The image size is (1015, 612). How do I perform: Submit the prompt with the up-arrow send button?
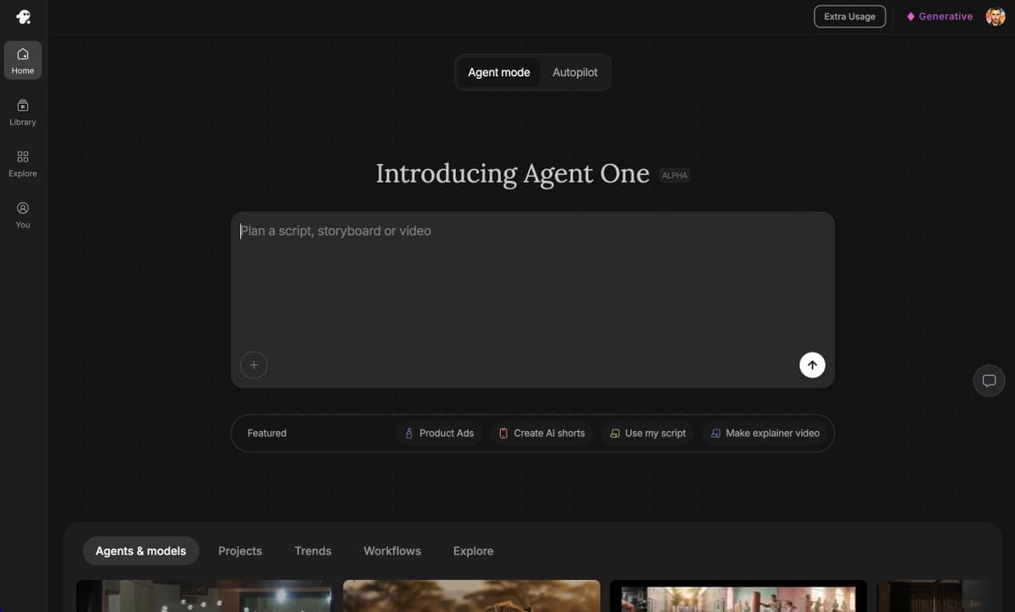(x=812, y=365)
